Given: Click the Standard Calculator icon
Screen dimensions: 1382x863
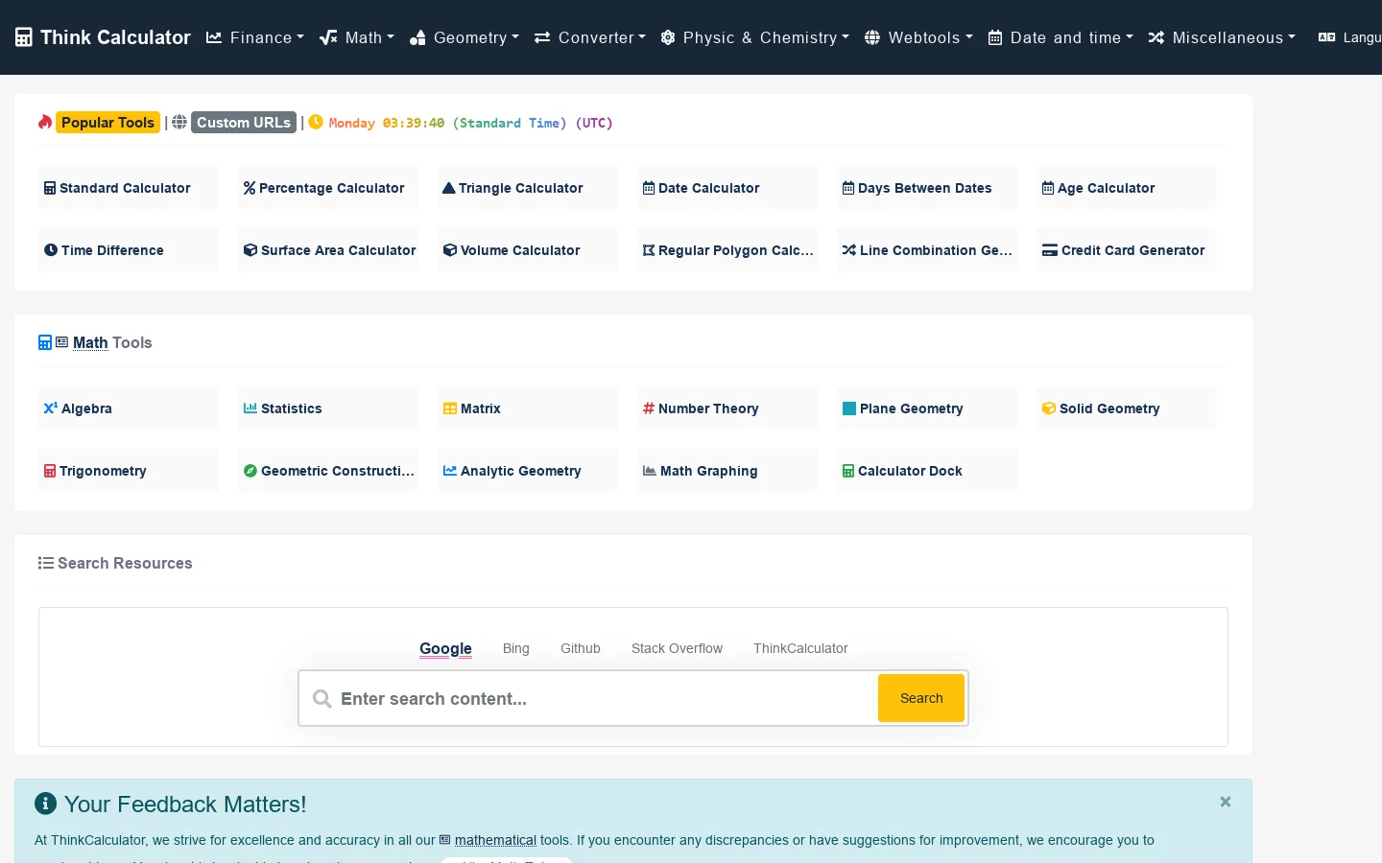Looking at the screenshot, I should tap(50, 188).
